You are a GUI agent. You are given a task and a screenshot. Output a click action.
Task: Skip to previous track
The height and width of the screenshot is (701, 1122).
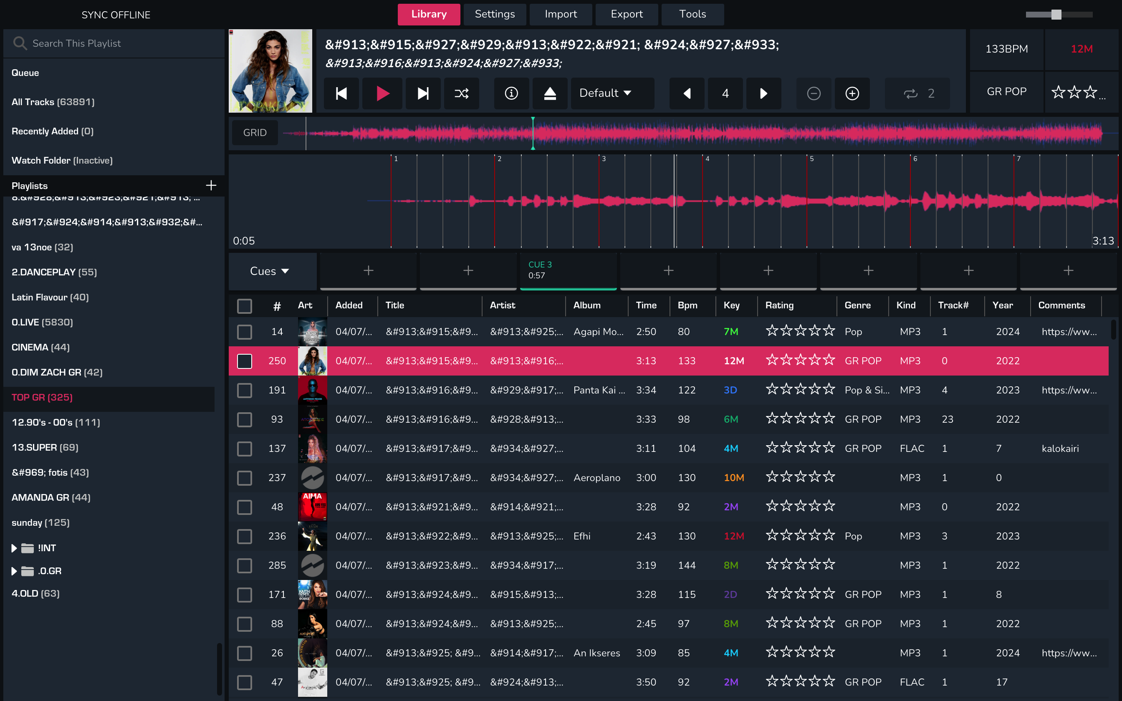(341, 93)
